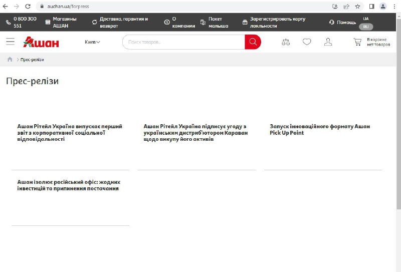Expand the Киев city dropdown
This screenshot has width=401, height=272.
(92, 42)
